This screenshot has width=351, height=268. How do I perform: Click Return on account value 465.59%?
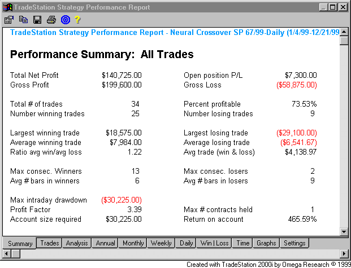pyautogui.click(x=302, y=219)
